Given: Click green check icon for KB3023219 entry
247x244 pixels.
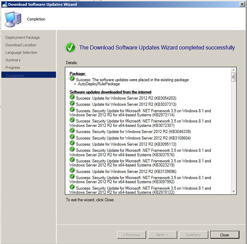Looking at the screenshot, I should (x=72, y=160).
